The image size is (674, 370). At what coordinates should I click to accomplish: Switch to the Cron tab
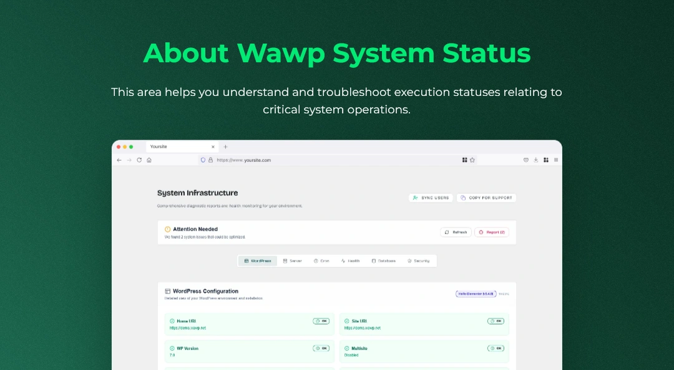321,261
